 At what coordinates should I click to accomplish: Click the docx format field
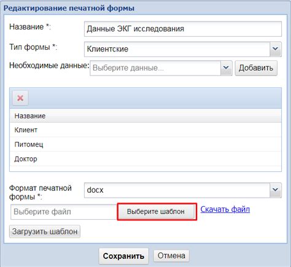pos(177,190)
